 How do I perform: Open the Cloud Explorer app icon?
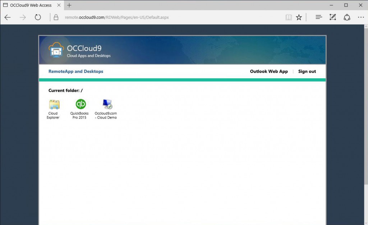point(54,104)
